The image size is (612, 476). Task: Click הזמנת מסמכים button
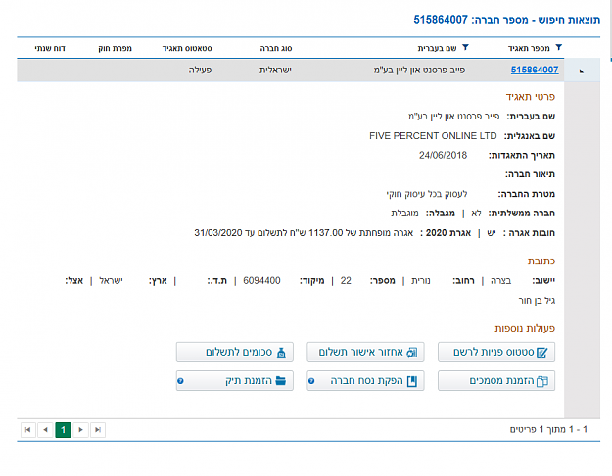coord(496,381)
